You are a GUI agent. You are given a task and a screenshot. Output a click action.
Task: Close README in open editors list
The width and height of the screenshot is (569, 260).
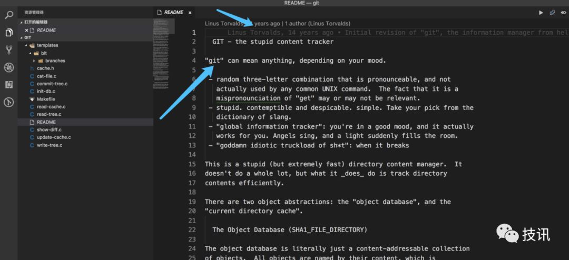pyautogui.click(x=26, y=31)
